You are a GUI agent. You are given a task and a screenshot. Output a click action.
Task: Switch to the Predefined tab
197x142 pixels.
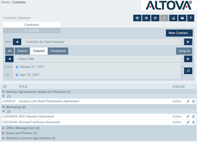click(x=58, y=51)
